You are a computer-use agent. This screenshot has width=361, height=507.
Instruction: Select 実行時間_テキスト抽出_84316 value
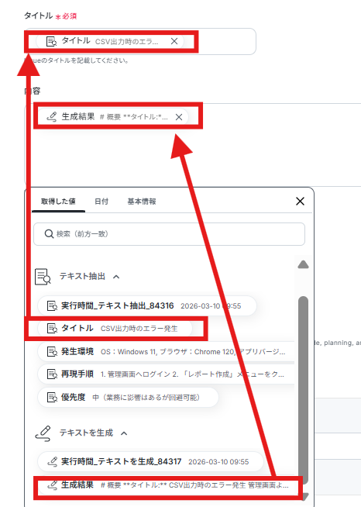click(x=147, y=306)
